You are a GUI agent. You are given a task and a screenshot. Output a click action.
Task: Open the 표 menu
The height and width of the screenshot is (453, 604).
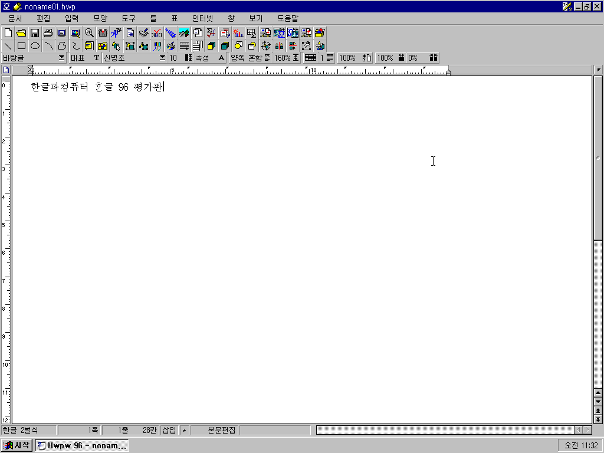175,18
